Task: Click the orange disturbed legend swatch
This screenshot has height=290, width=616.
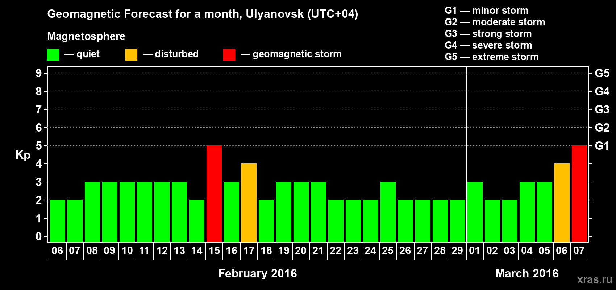Action: coord(131,55)
